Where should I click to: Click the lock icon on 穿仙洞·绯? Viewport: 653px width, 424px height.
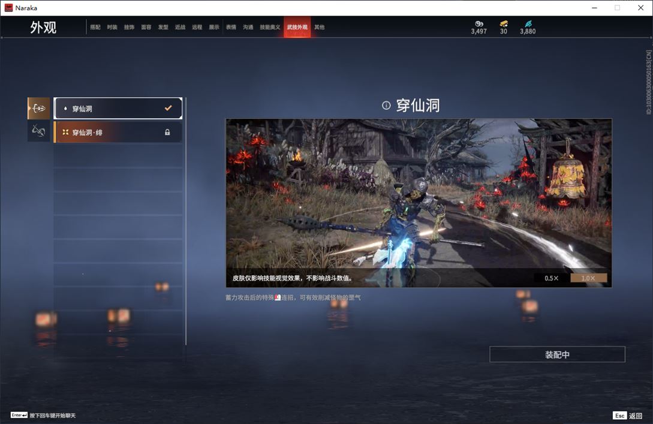[167, 132]
